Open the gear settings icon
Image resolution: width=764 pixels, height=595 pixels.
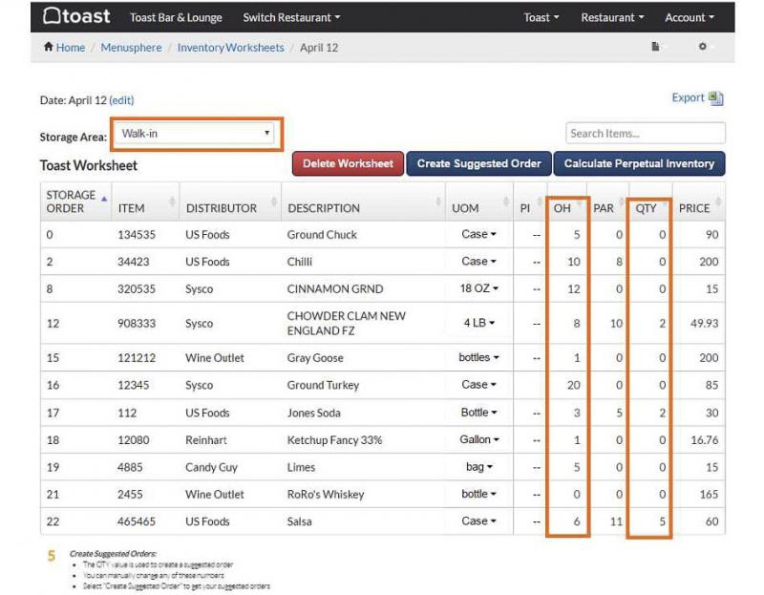pyautogui.click(x=702, y=46)
